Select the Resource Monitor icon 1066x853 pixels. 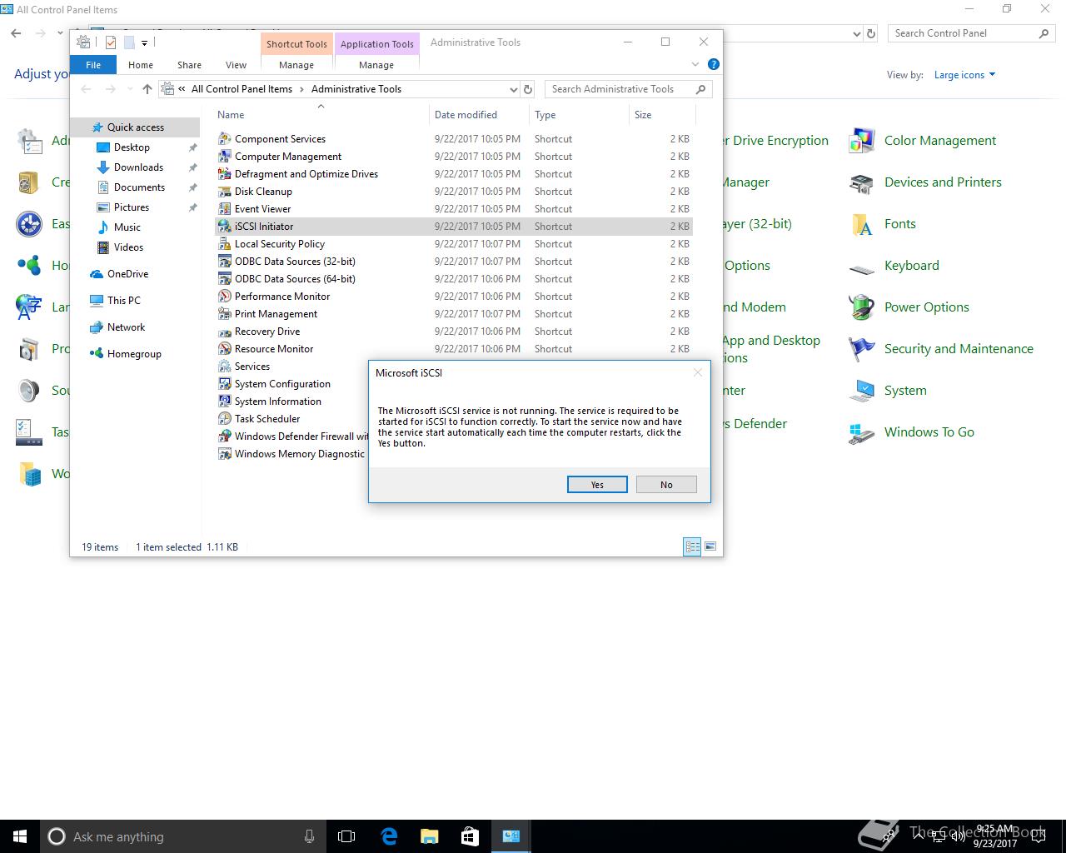[224, 349]
